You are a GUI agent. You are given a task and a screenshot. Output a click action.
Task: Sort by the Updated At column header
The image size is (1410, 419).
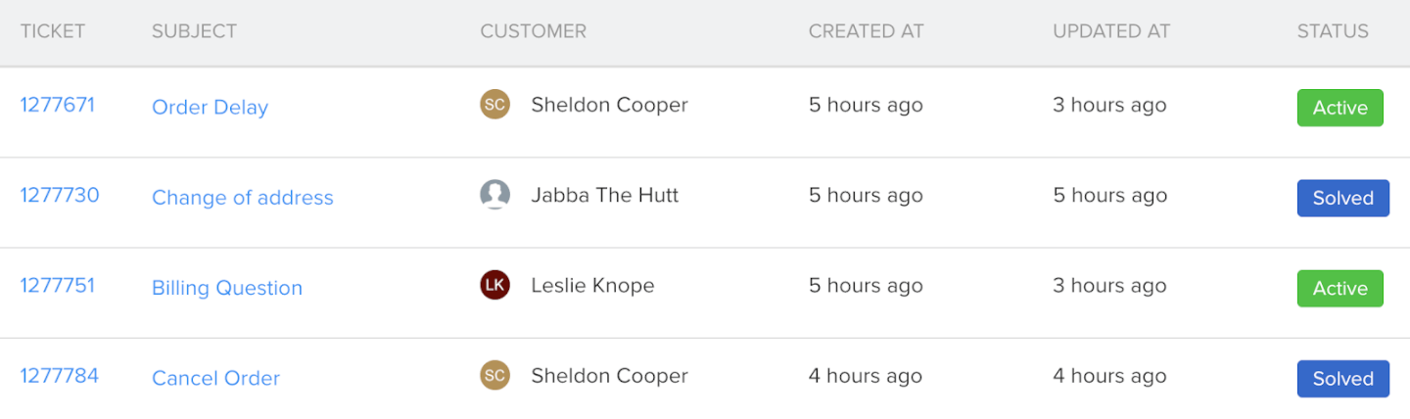(1111, 31)
